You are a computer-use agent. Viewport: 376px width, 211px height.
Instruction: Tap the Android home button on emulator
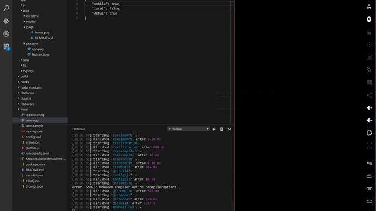(370, 202)
